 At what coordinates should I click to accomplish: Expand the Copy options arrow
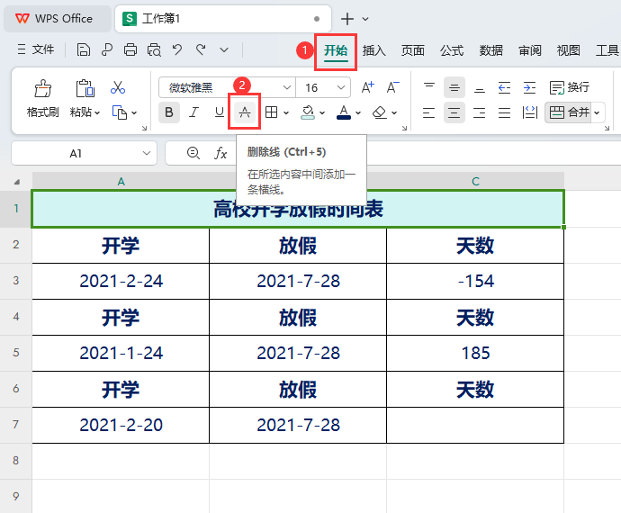tap(134, 112)
